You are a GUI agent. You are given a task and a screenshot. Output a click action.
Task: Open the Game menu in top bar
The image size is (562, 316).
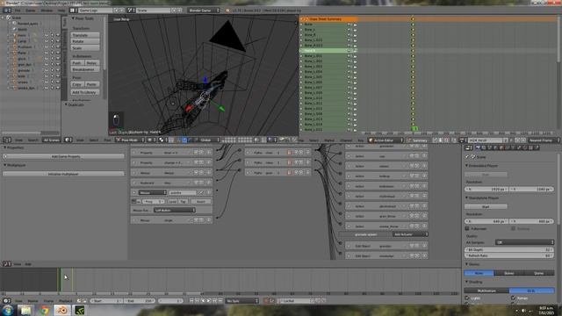coord(31,11)
